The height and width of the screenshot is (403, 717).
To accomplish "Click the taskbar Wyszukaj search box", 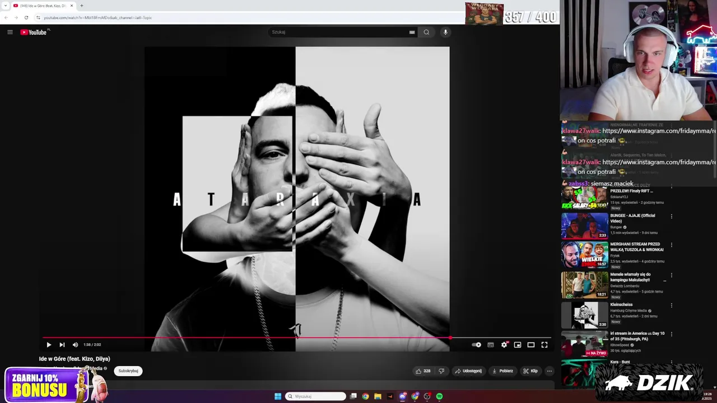I will (315, 396).
